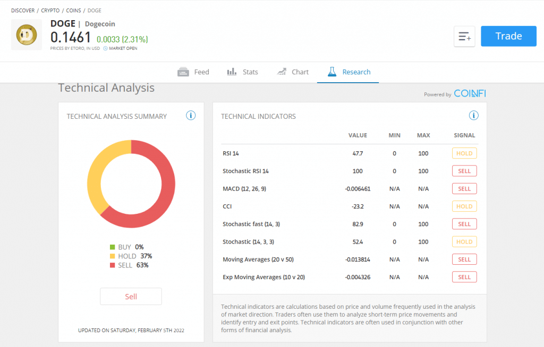
Task: Switch to the Feed tab
Action: 193,72
